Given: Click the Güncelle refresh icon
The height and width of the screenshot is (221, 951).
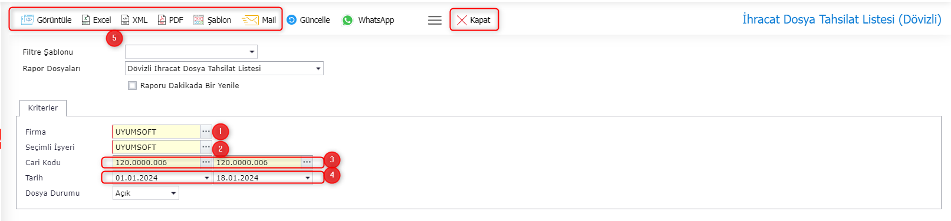Looking at the screenshot, I should click(291, 20).
